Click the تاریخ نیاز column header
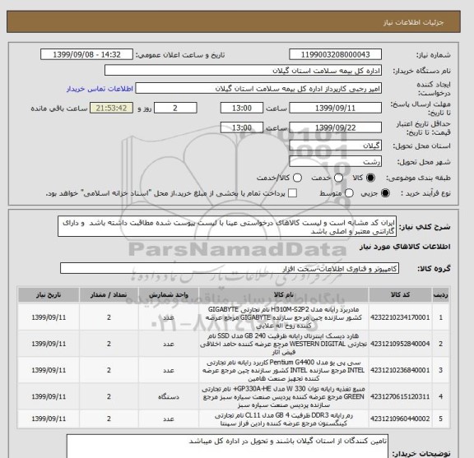Viewport: 474px width, 458px height. pos(49,295)
